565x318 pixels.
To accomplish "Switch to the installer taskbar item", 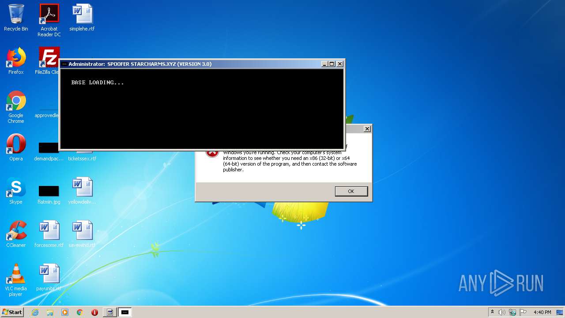I will (110, 312).
